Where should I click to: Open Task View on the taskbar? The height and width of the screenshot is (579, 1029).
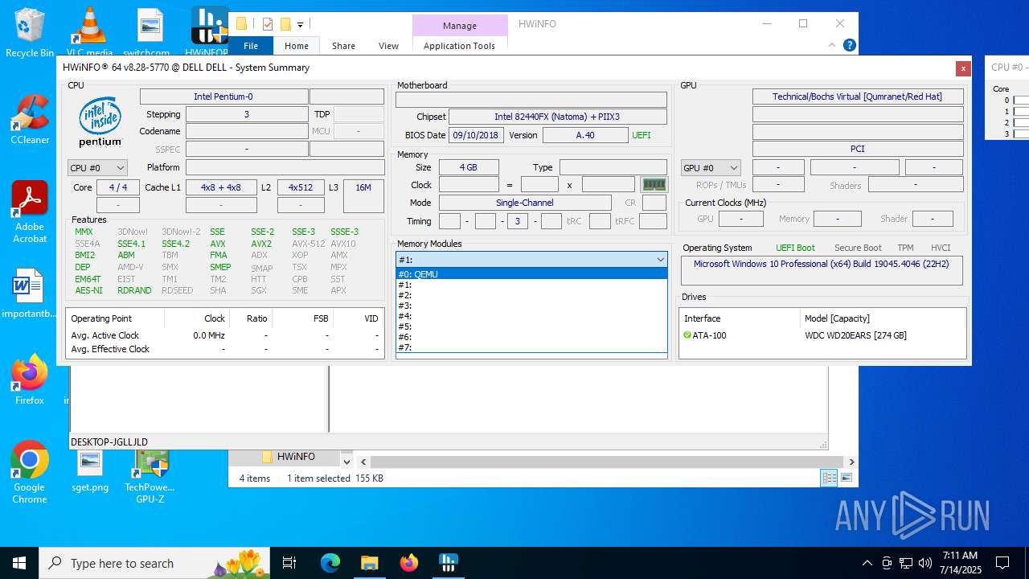click(289, 563)
